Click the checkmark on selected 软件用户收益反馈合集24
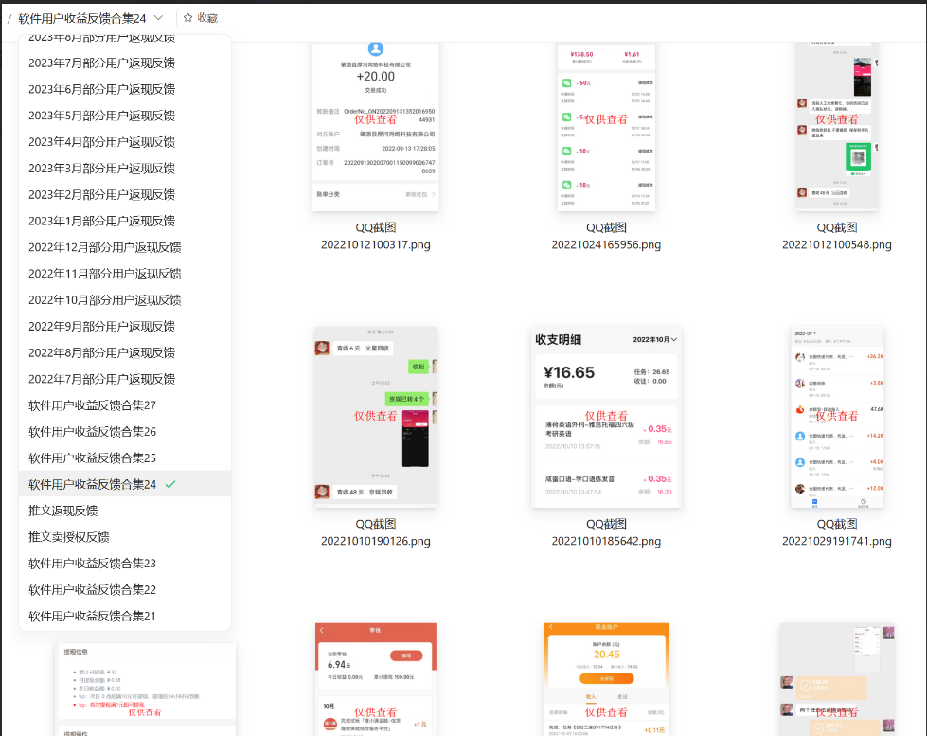Image resolution: width=927 pixels, height=736 pixels. coord(170,484)
